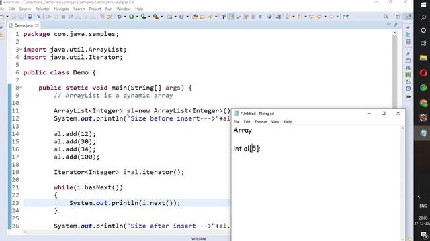This screenshot has height=241, width=430.
Task: Click the Open Type icon in toolbar
Action: point(195,17)
